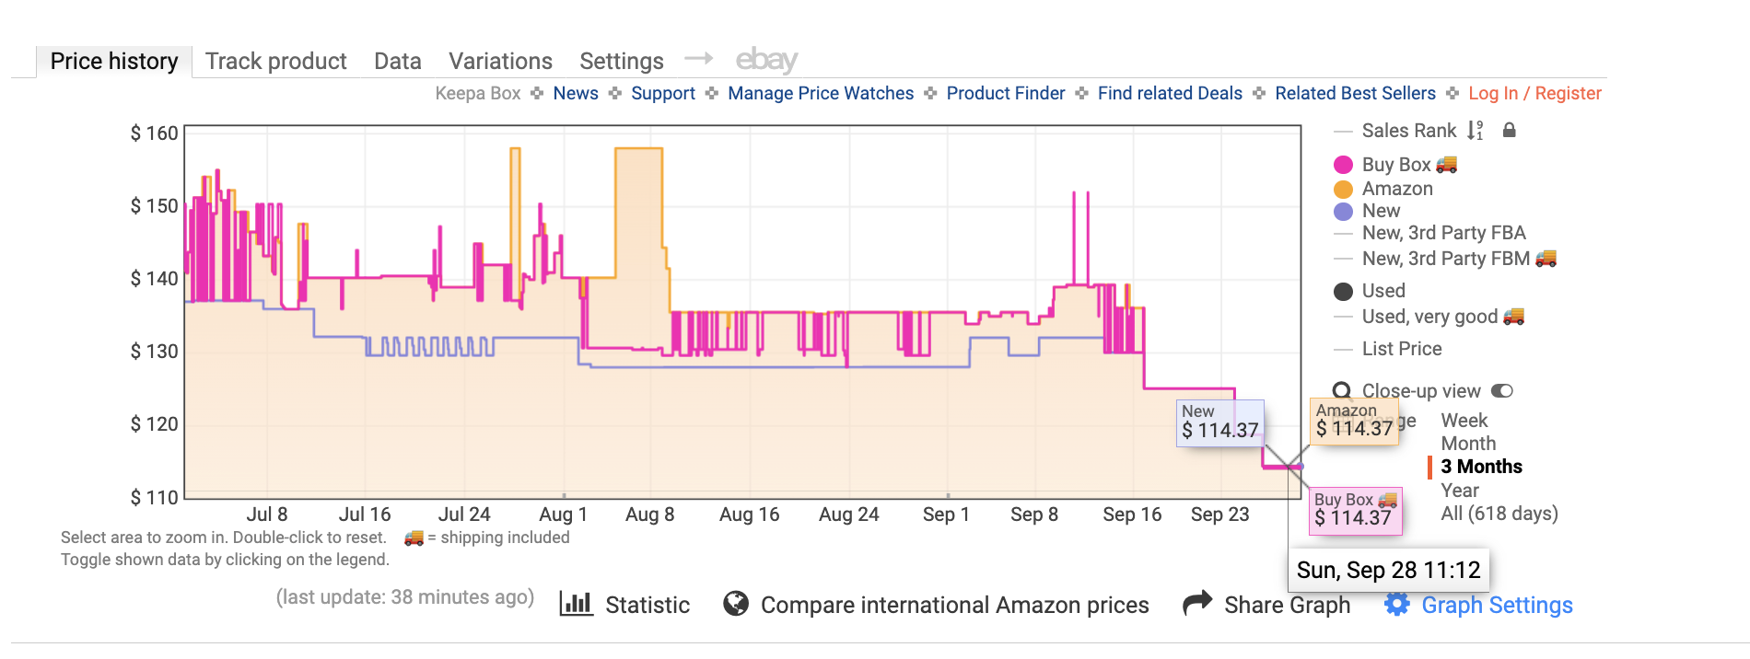Image resolution: width=1750 pixels, height=659 pixels.
Task: Click Log In / Register link
Action: pyautogui.click(x=1534, y=93)
